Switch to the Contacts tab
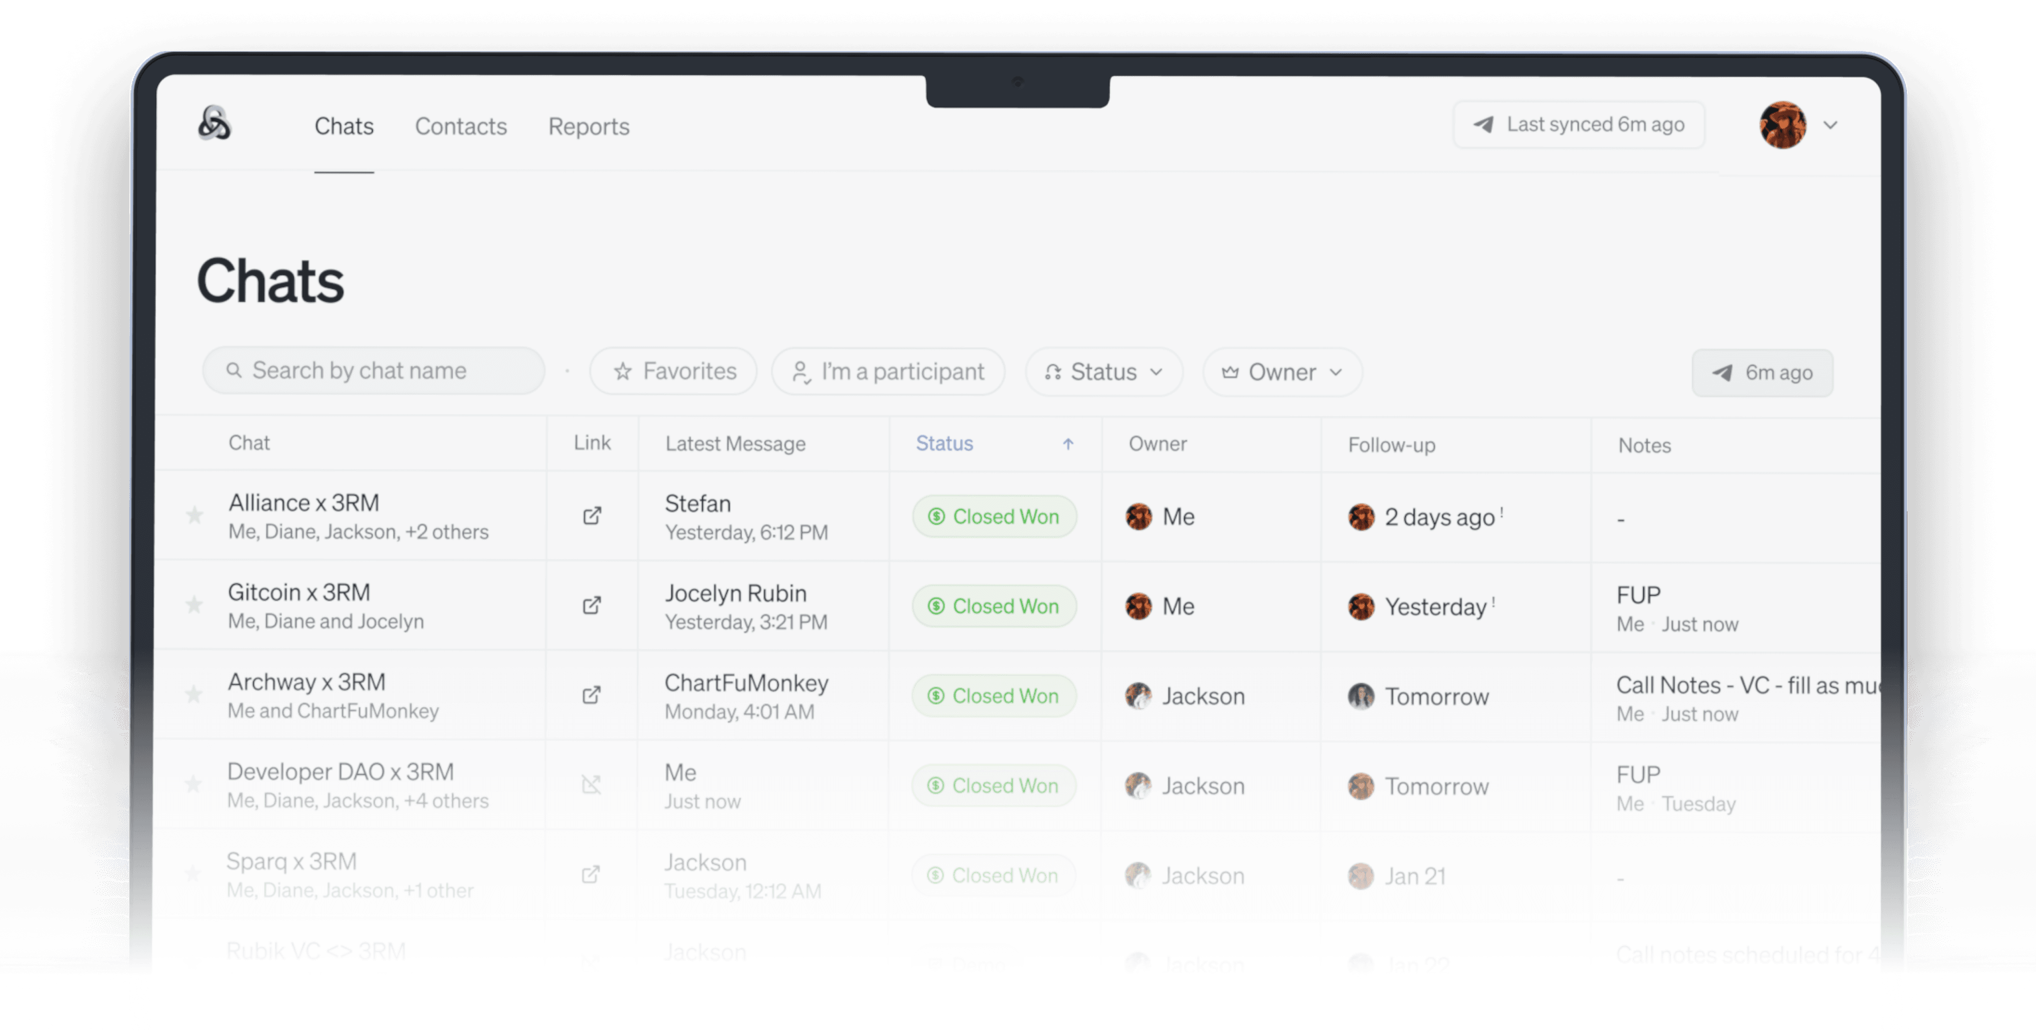The image size is (2036, 1031). click(461, 126)
